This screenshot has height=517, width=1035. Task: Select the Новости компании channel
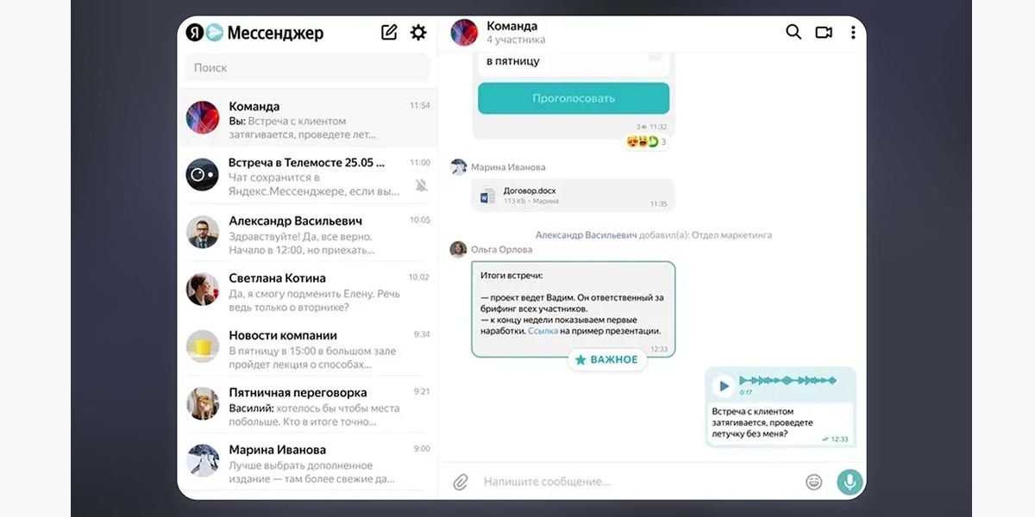coord(307,349)
